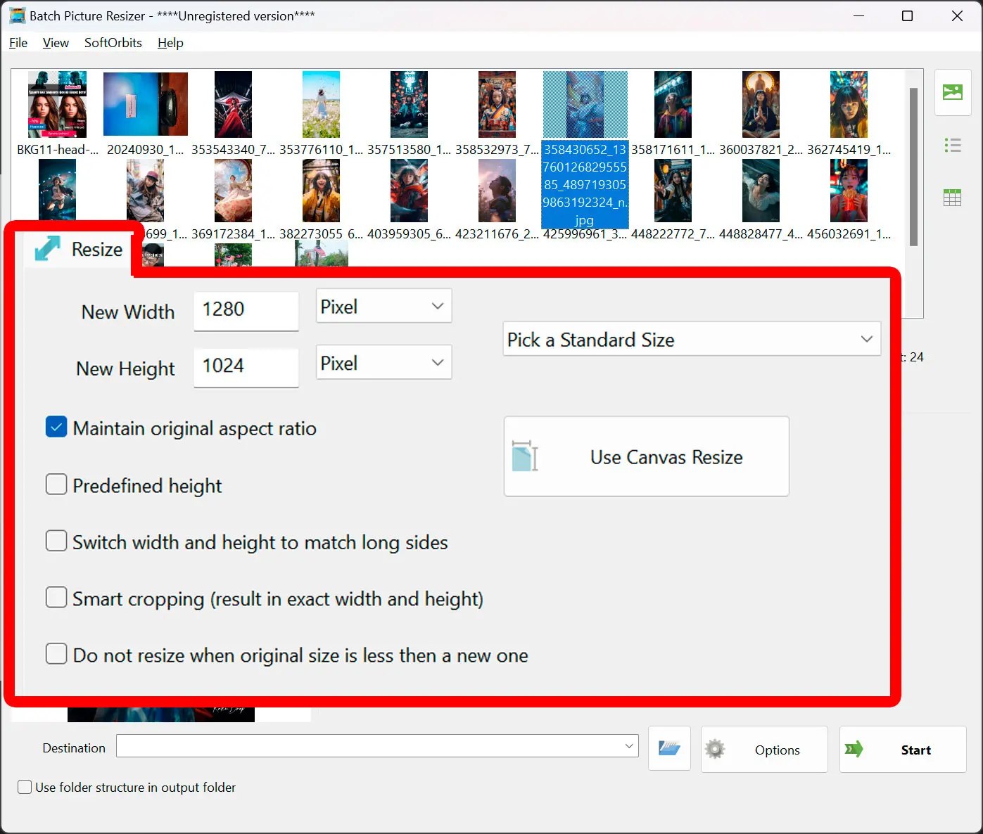Image resolution: width=983 pixels, height=834 pixels.
Task: Click Use Canvas Resize button
Action: click(647, 456)
